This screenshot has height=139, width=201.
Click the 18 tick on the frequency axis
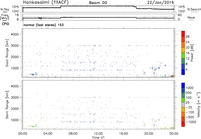(x=17, y=15)
